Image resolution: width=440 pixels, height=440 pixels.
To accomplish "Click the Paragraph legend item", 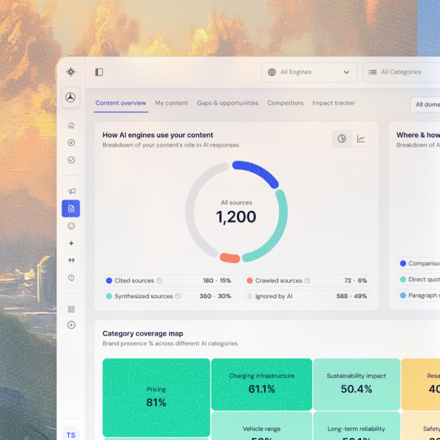I will pyautogui.click(x=418, y=295).
